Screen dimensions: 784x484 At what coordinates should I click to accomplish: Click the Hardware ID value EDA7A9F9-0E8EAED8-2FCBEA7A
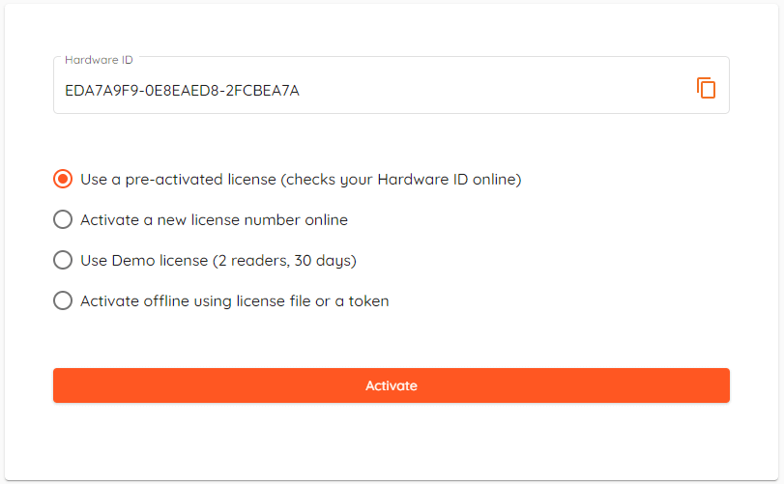click(182, 91)
